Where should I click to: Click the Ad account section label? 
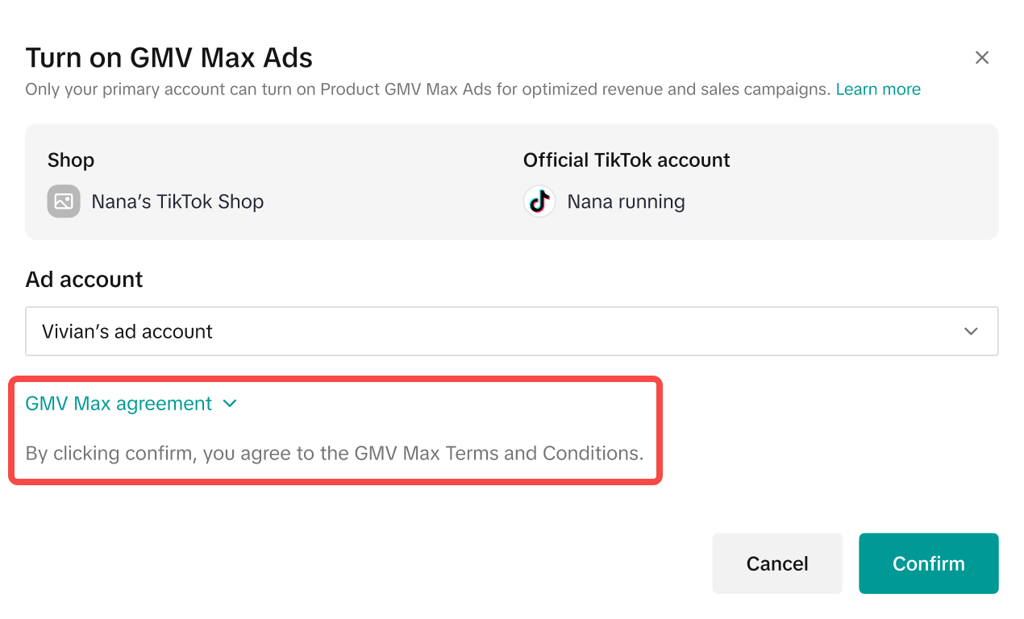click(84, 280)
